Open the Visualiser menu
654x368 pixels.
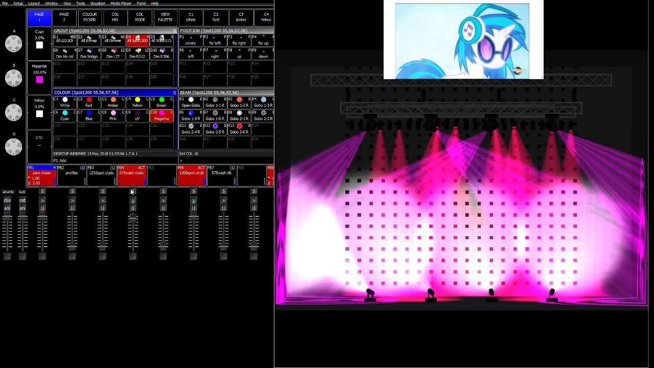[98, 4]
